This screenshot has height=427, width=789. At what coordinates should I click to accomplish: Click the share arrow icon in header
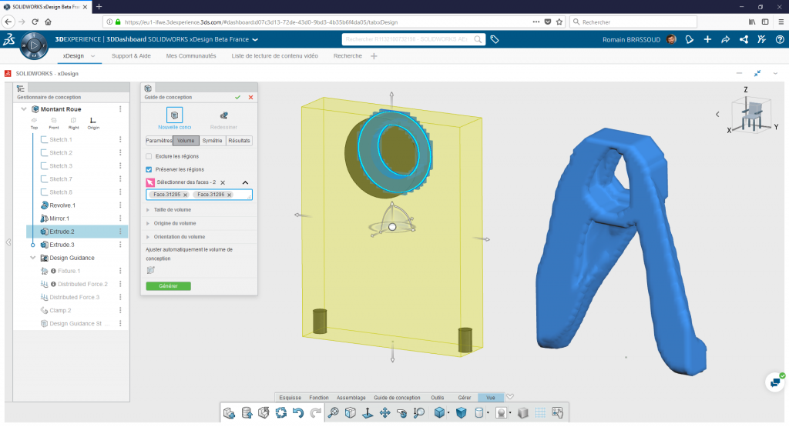click(726, 39)
